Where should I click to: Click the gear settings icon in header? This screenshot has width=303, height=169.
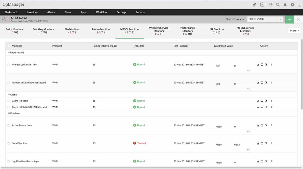(292, 5)
